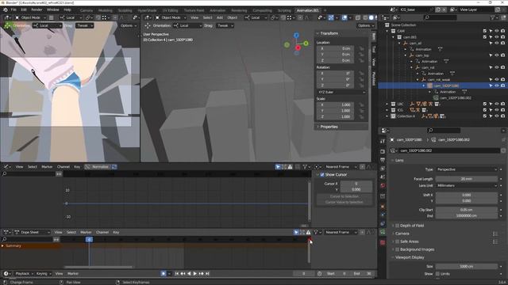The width and height of the screenshot is (508, 285).
Task: Toggle auto keying record button
Action: [x=164, y=274]
